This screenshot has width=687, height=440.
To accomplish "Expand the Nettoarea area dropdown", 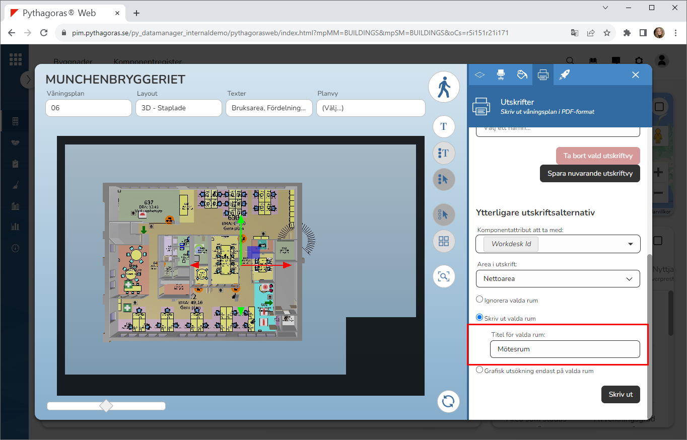I will coord(558,278).
